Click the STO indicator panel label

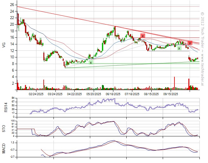3,128
